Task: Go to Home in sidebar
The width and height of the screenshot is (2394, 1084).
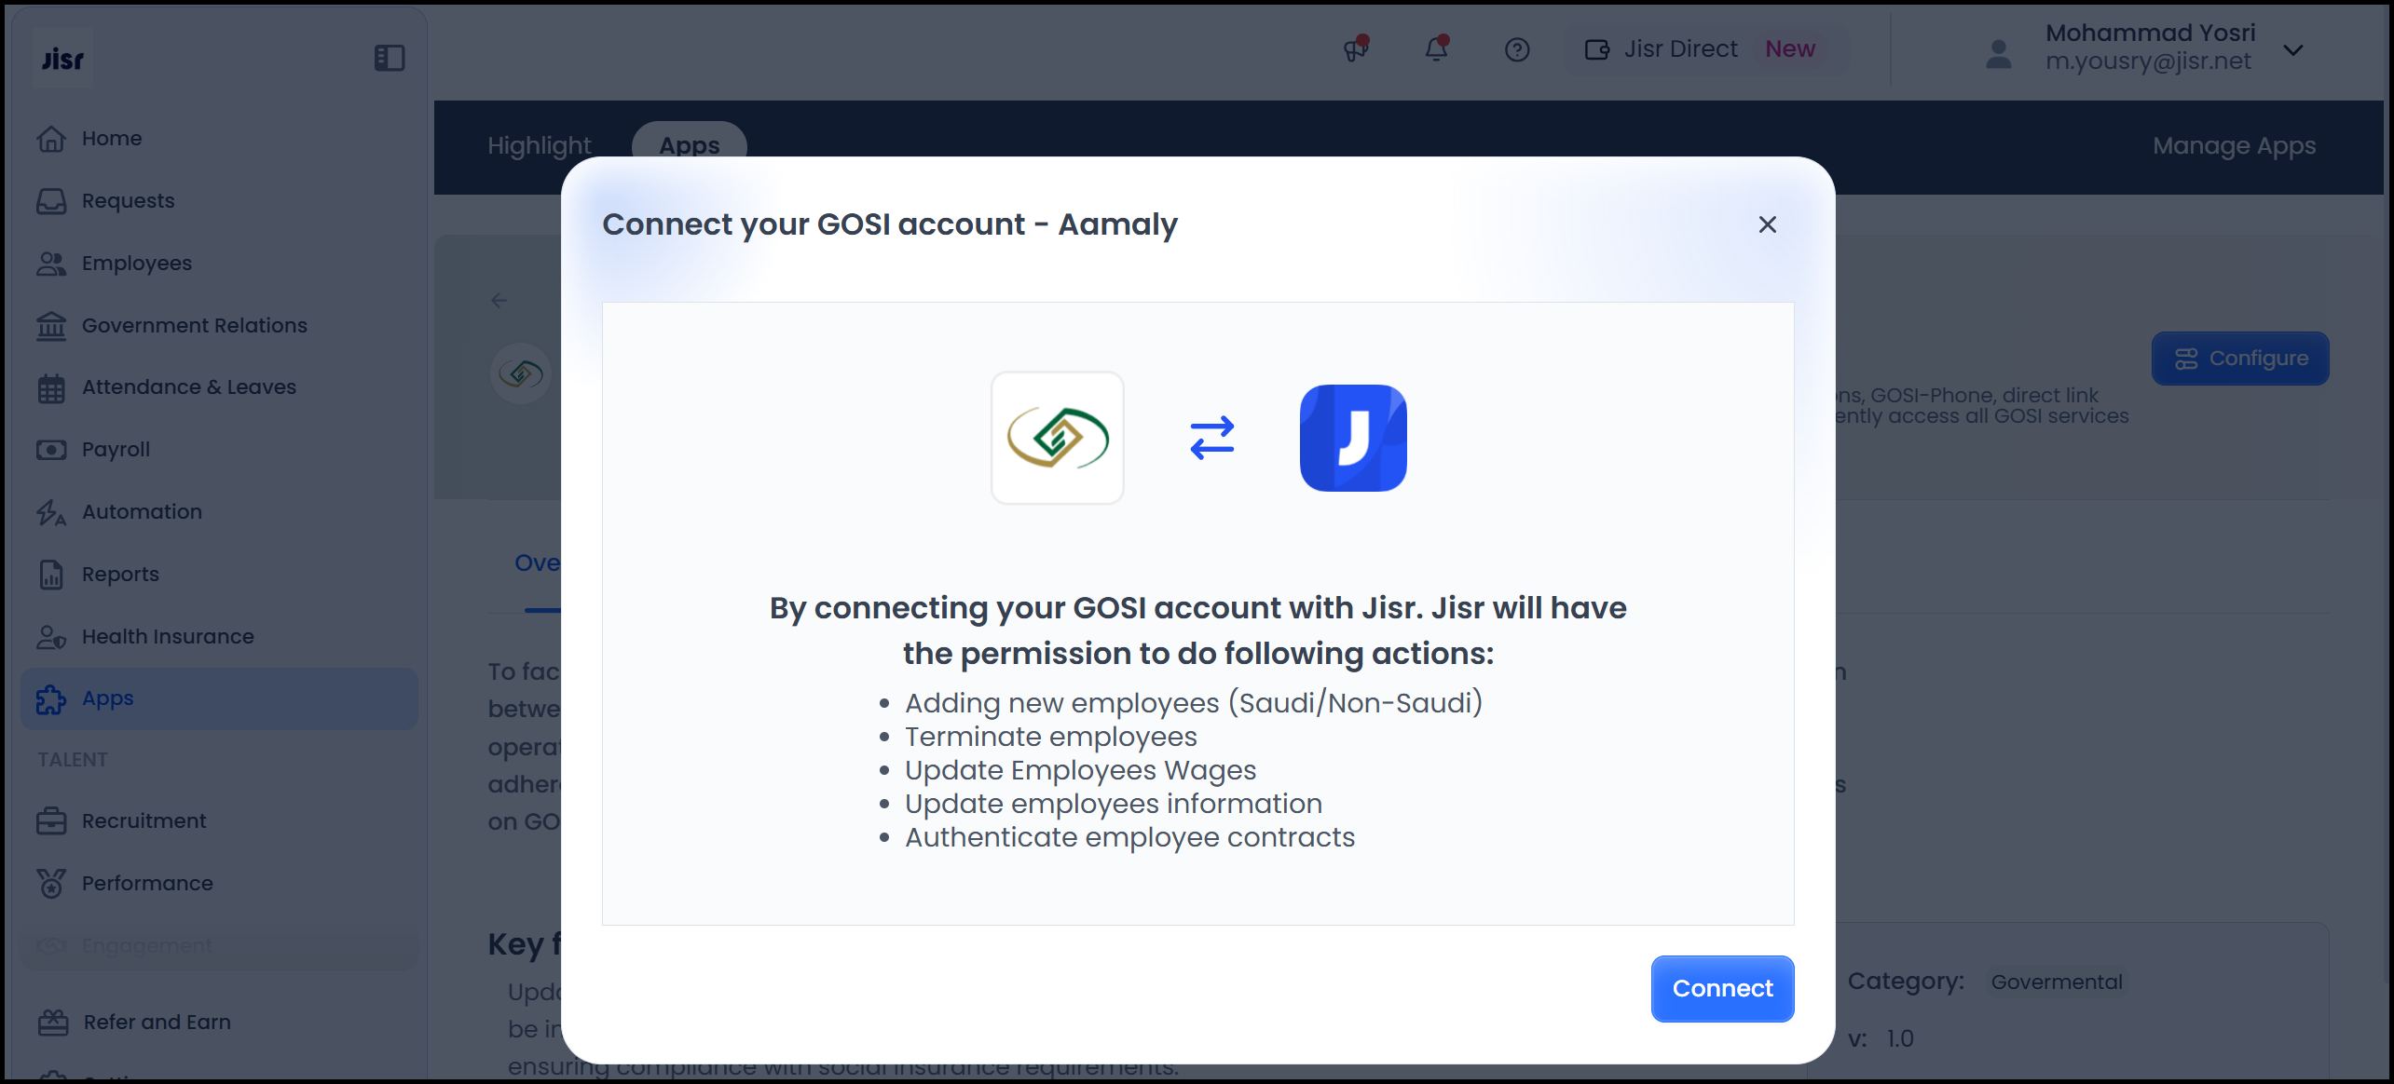Action: click(111, 138)
